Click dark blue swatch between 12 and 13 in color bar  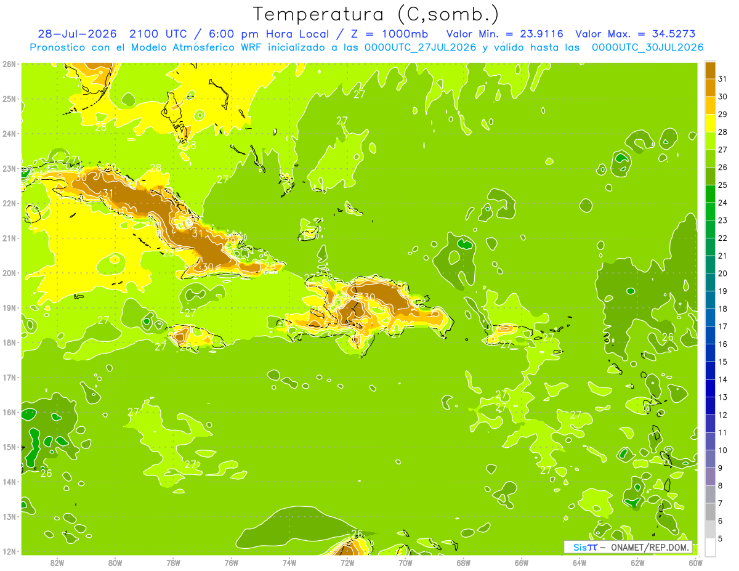tap(710, 406)
